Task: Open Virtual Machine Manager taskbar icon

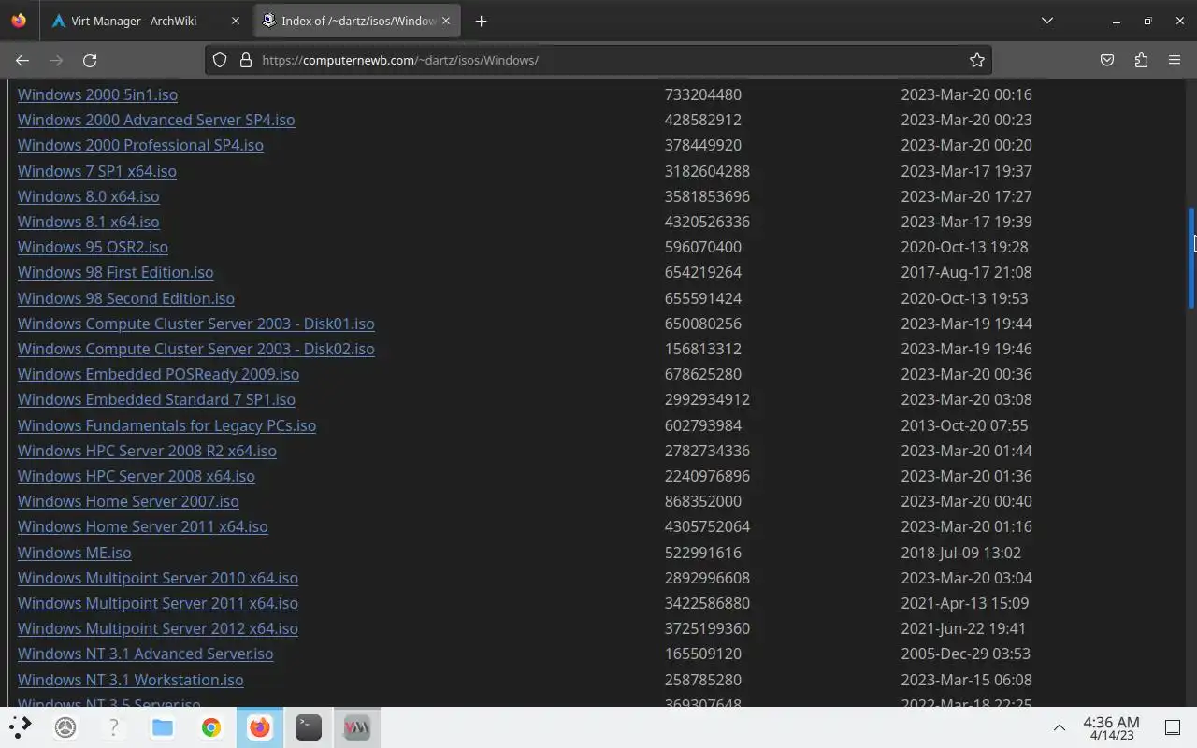Action: (356, 726)
